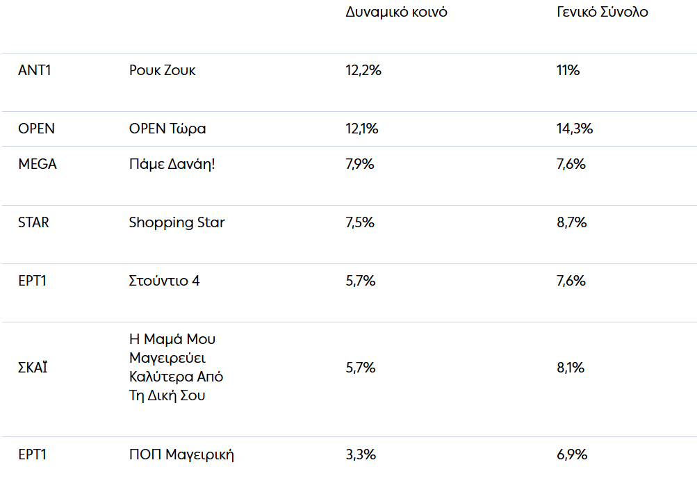Click the Στούντιο 4 program name
The width and height of the screenshot is (697, 492).
coord(165,281)
